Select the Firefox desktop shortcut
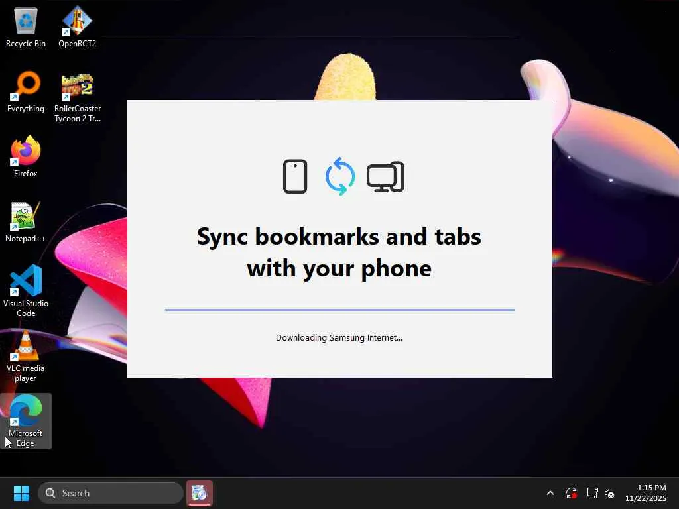 click(x=26, y=156)
